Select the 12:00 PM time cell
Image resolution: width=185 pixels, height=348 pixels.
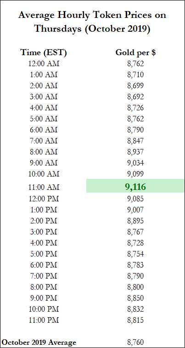[44, 199]
